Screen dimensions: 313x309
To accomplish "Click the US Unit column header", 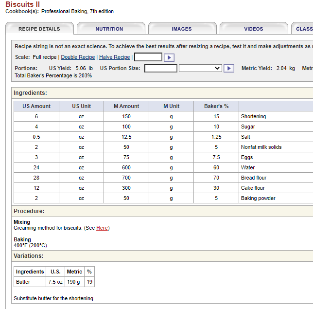I will coord(82,106).
